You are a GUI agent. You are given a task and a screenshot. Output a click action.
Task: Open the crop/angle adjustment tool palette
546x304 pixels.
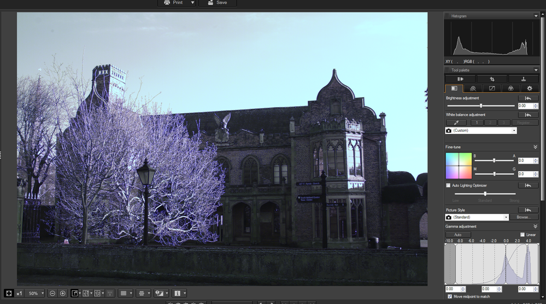pyautogui.click(x=492, y=79)
